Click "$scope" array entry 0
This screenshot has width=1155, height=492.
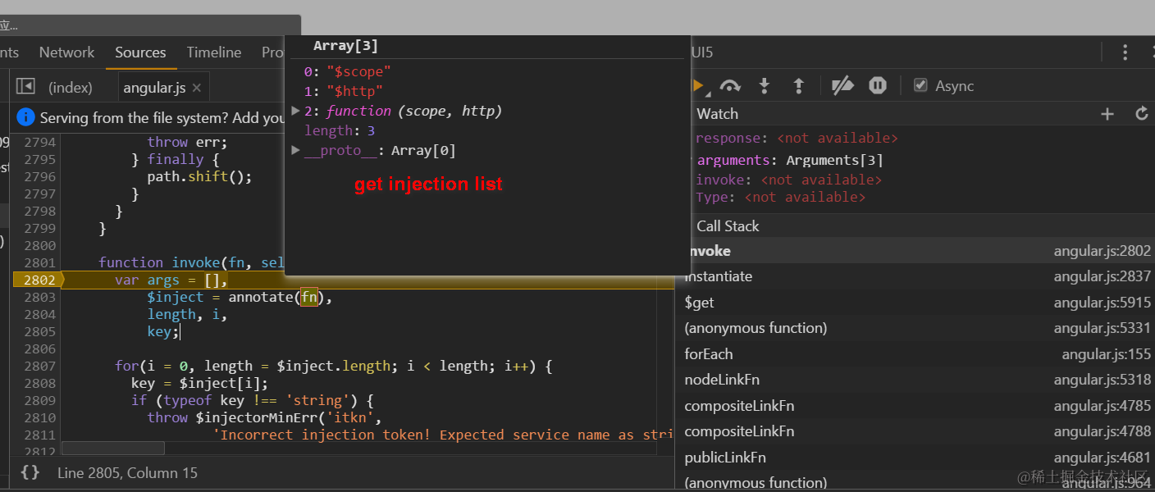347,71
